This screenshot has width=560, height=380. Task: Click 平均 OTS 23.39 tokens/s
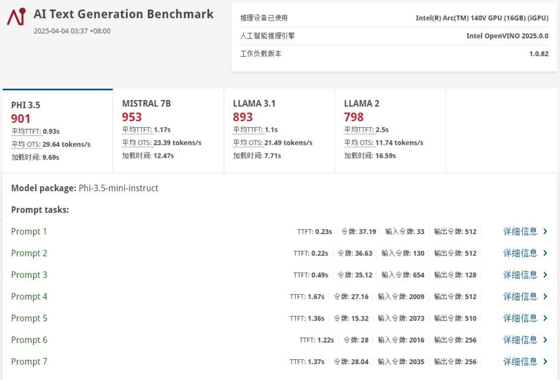click(162, 143)
